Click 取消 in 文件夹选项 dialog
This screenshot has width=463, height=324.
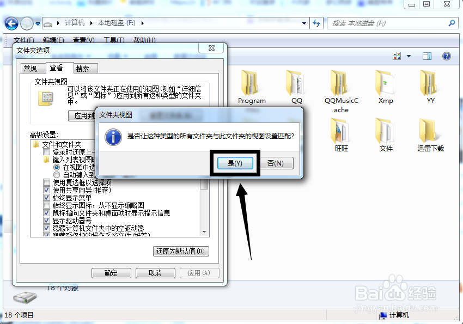point(155,273)
